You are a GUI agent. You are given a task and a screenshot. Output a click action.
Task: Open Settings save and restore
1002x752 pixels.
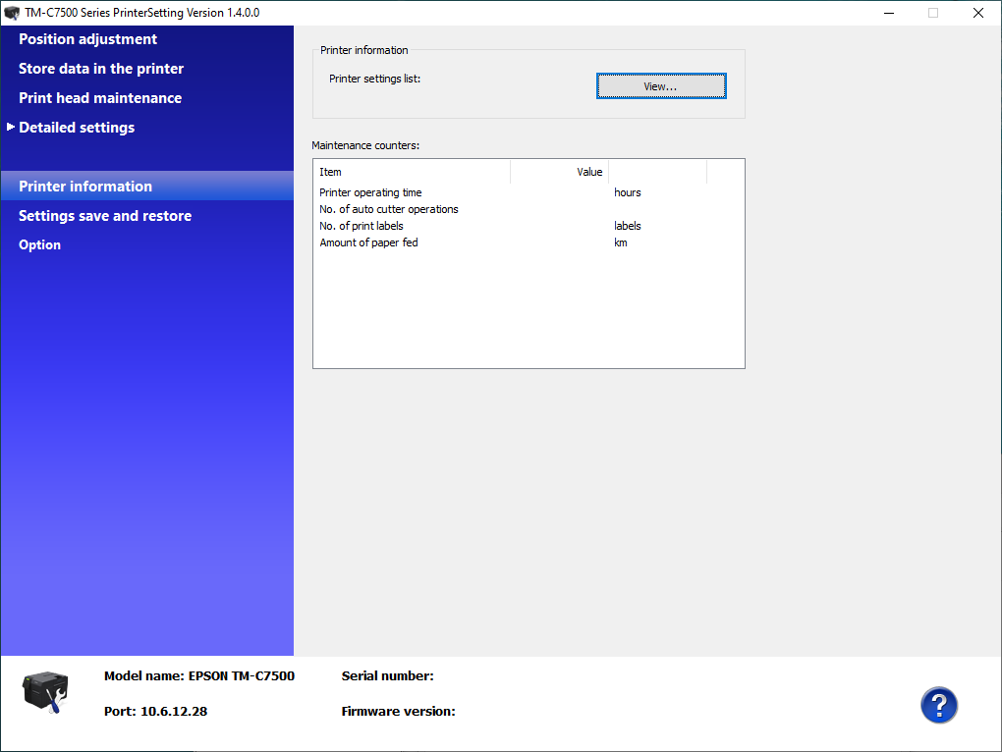point(105,216)
